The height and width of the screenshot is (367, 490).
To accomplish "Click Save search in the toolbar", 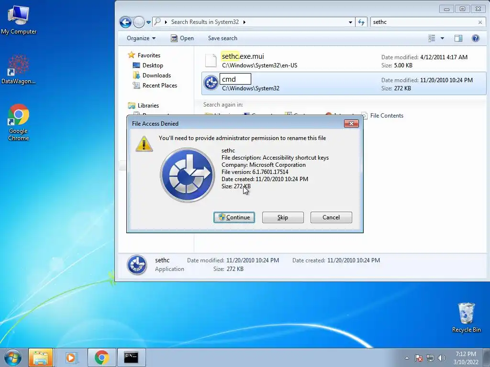I will (x=223, y=38).
